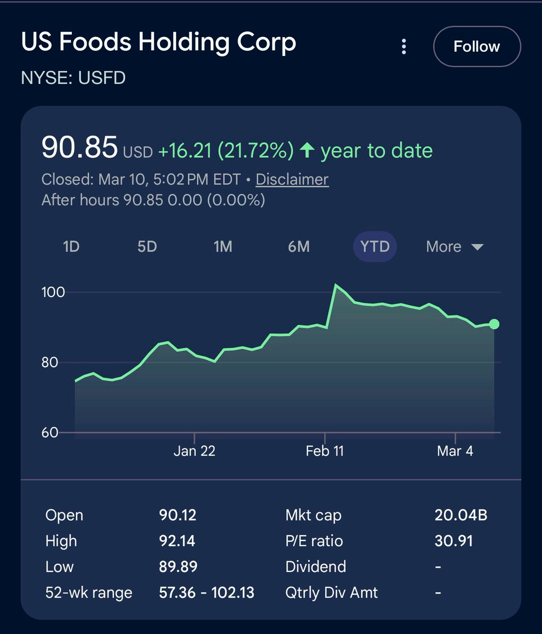Viewport: 542px width, 634px height.
Task: Click the Qtrly Div Amt label
Action: click(331, 593)
